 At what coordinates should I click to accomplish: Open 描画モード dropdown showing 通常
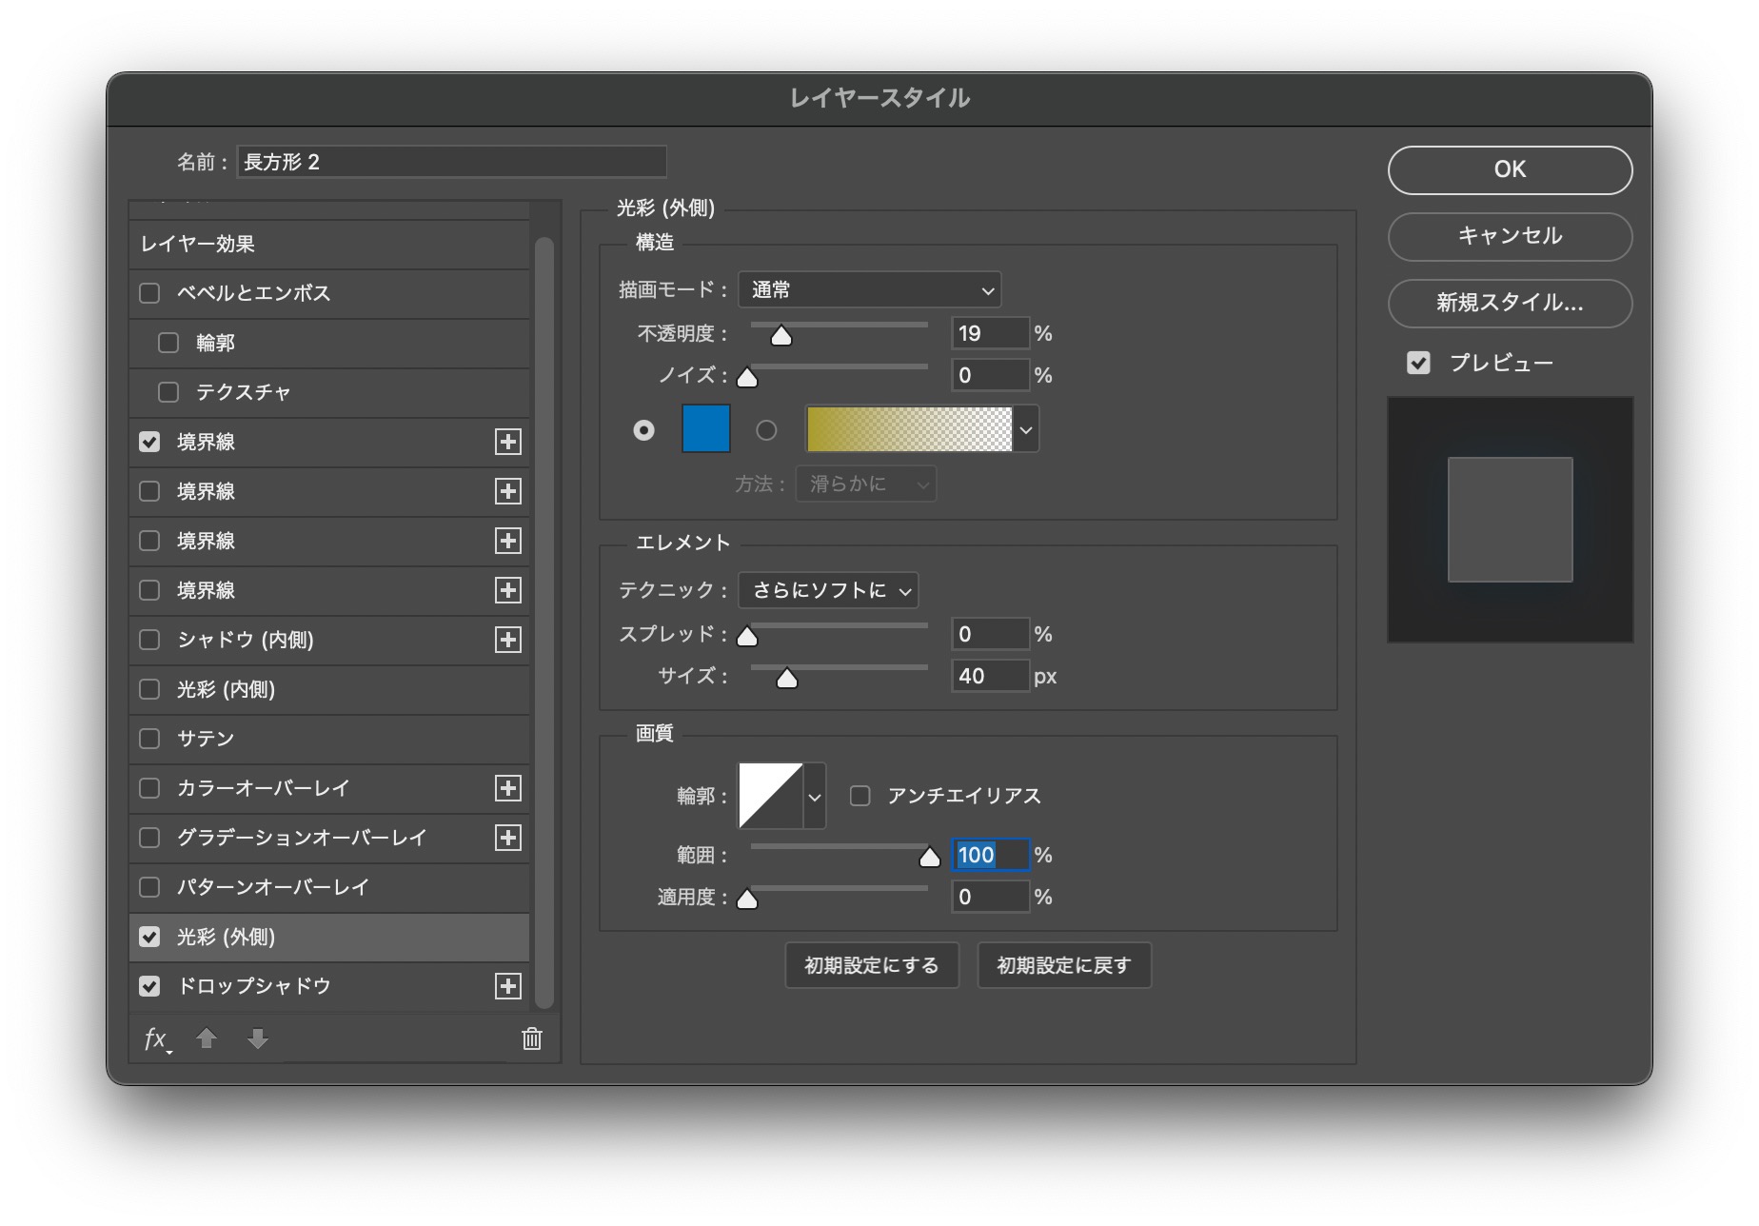pyautogui.click(x=870, y=289)
